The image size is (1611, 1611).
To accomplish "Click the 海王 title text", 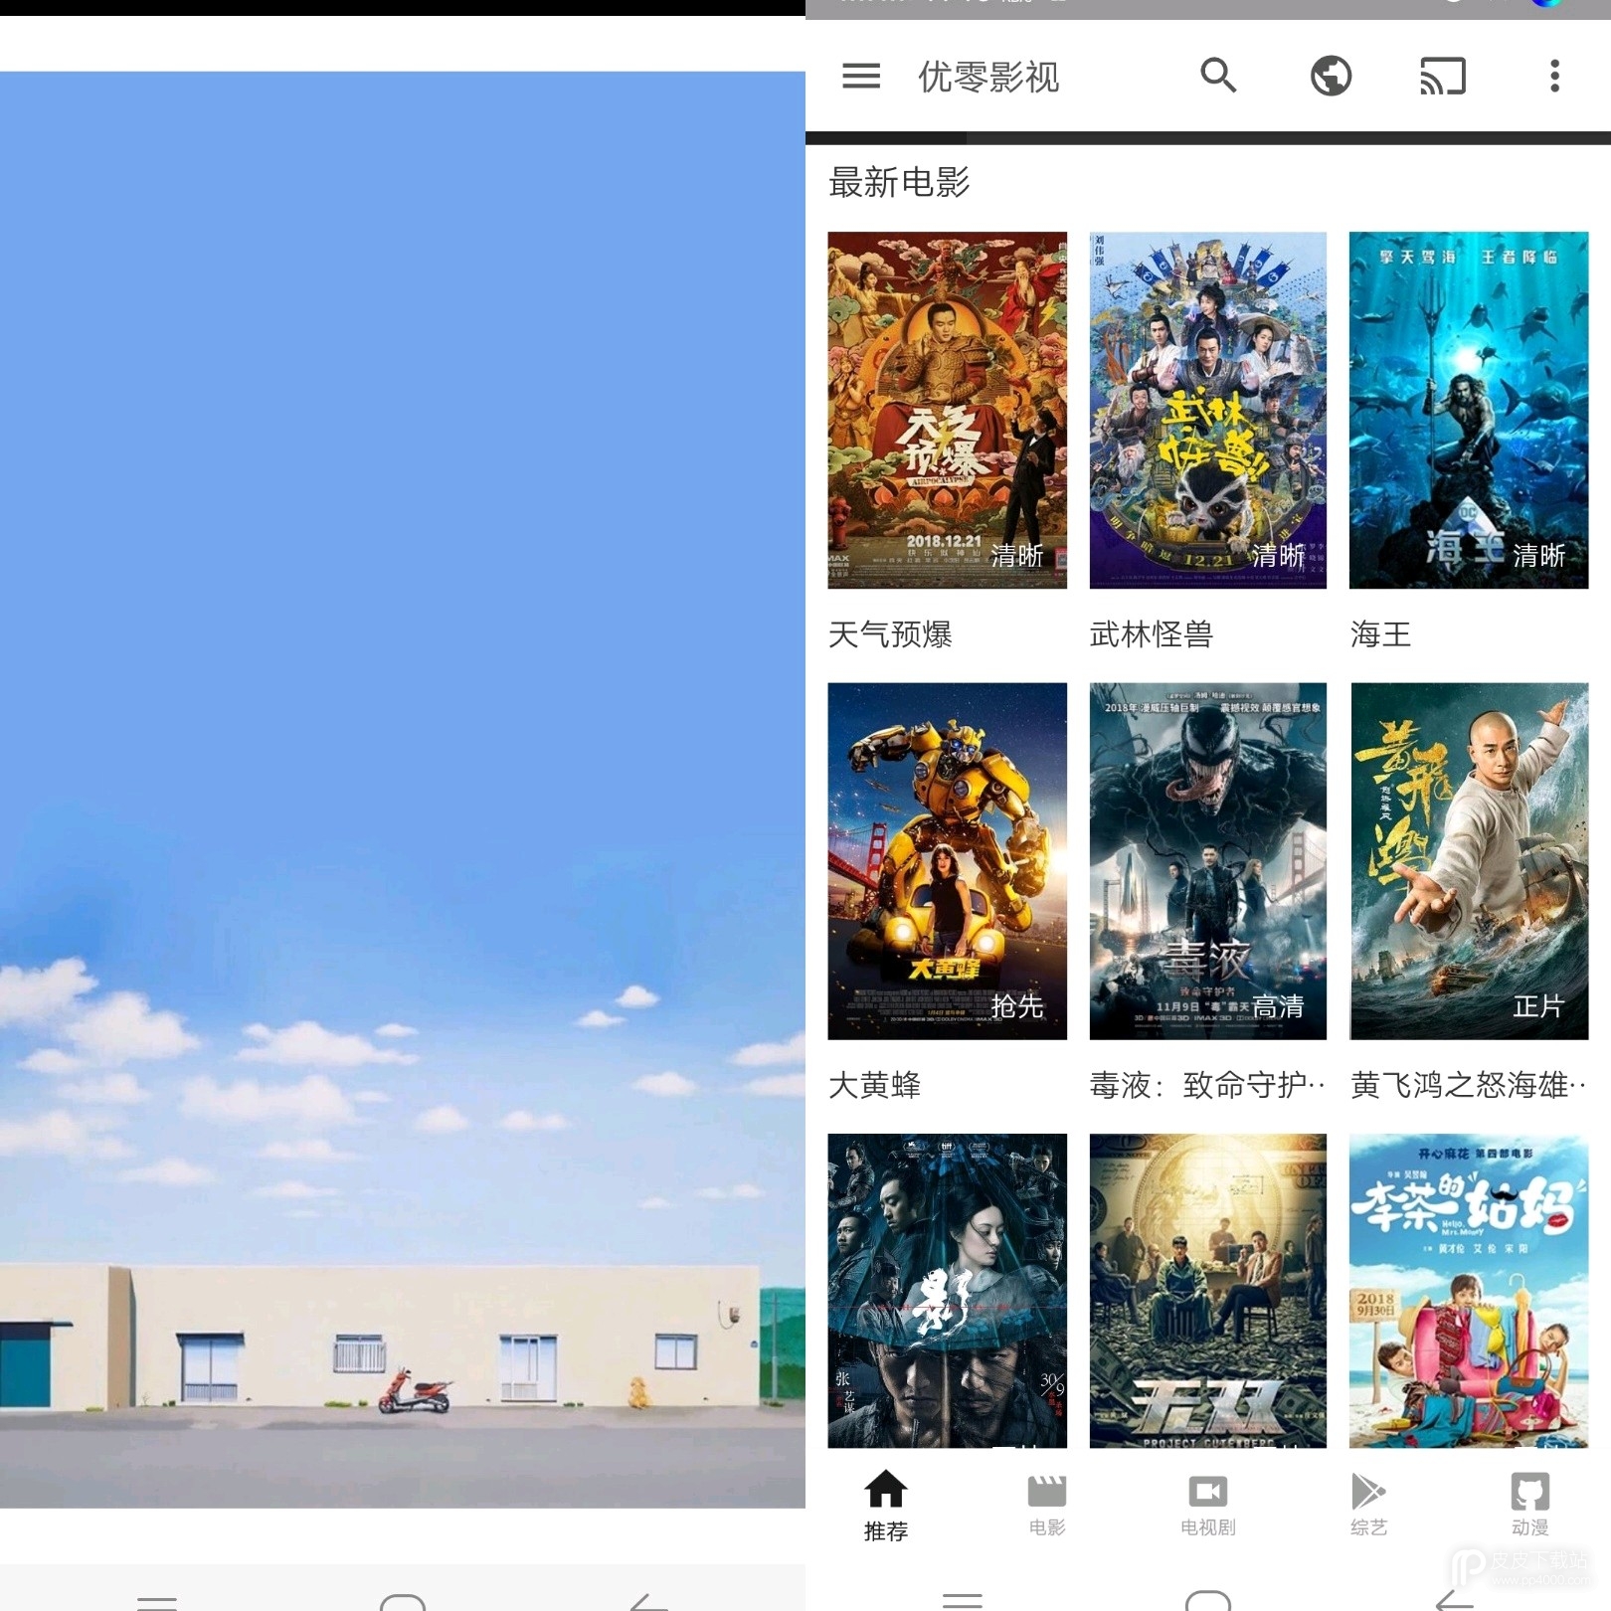I will 1380,634.
